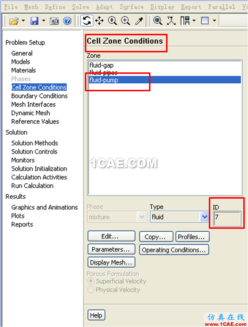Click the Edit... button
This screenshot has height=327, width=248.
tap(111, 236)
